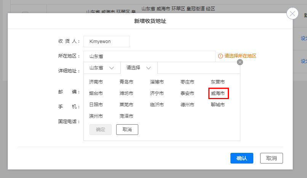Screen dimensions: 307x178
Task: Click the 确定 button in region picker
Action: pos(101,130)
